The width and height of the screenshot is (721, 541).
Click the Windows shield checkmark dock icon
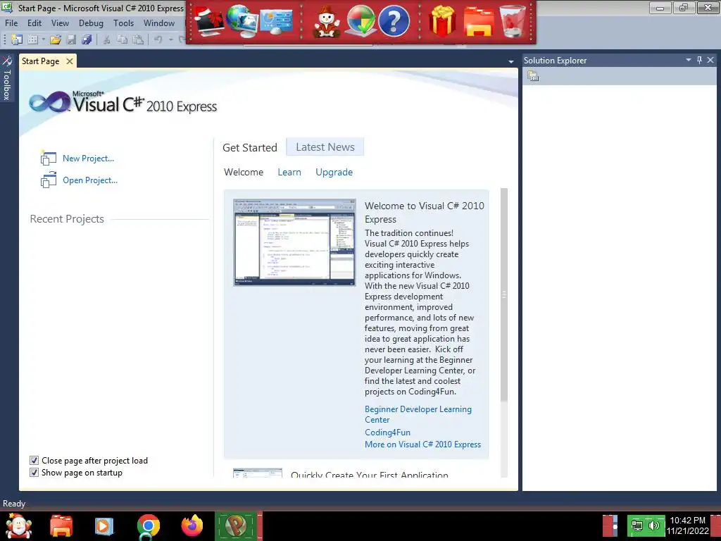360,21
